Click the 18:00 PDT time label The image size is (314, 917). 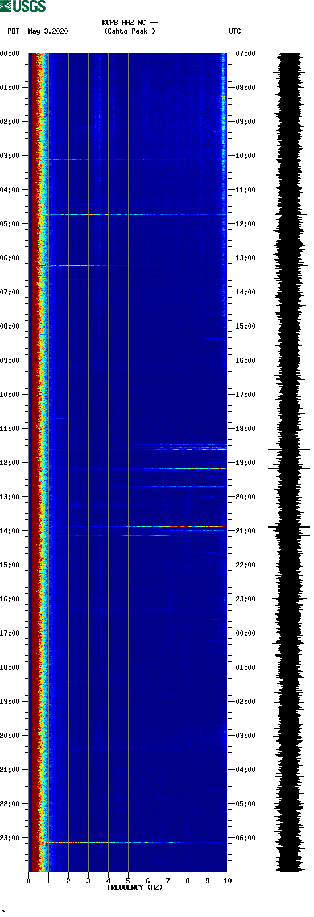(x=10, y=667)
